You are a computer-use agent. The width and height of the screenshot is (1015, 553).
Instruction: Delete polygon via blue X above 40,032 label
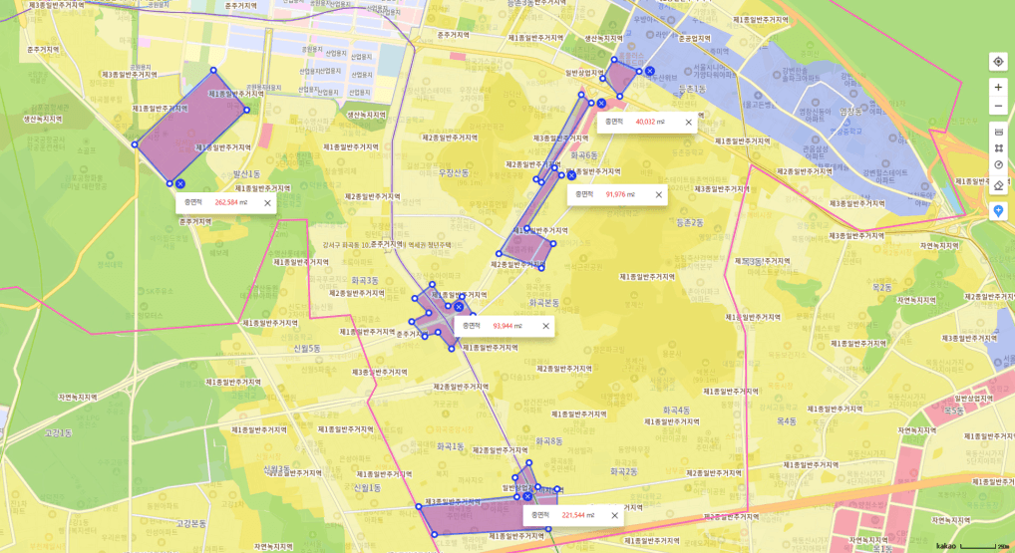coord(601,104)
